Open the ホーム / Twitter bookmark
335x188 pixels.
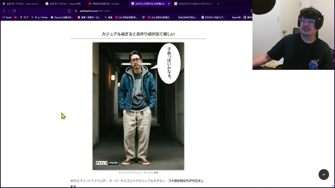tap(40, 17)
